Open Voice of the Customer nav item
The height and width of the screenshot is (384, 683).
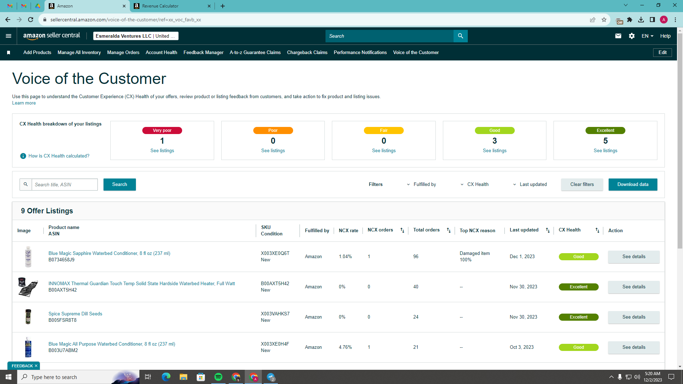(416, 53)
